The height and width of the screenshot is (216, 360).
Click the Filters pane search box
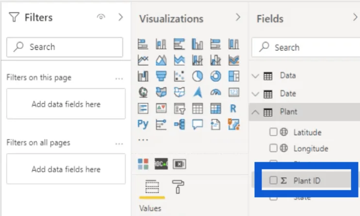point(65,47)
